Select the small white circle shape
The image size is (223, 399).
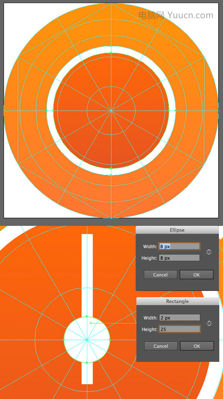click(x=87, y=340)
